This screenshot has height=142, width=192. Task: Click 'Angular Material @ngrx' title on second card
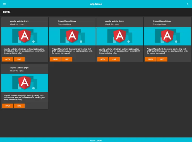[x=67, y=21]
